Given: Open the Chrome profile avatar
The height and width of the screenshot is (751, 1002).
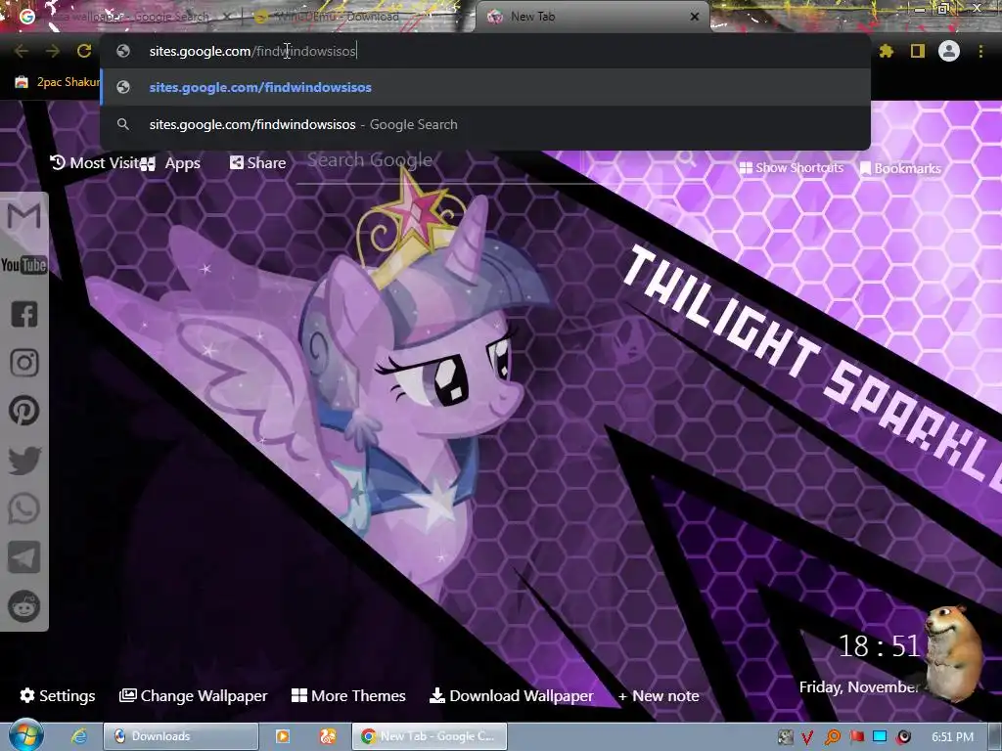Looking at the screenshot, I should click(949, 51).
